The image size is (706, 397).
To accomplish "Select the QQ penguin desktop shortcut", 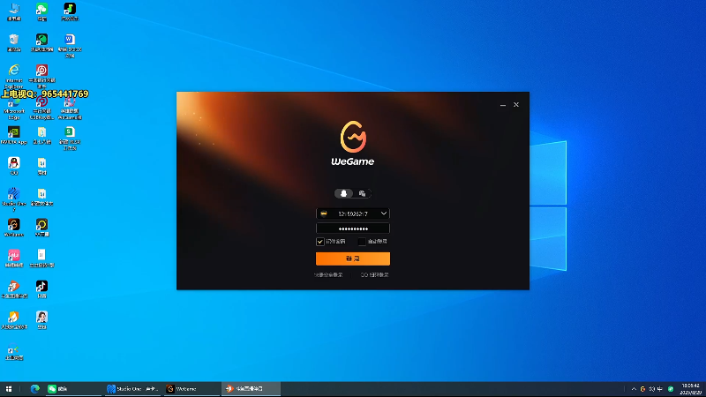I will tap(14, 166).
